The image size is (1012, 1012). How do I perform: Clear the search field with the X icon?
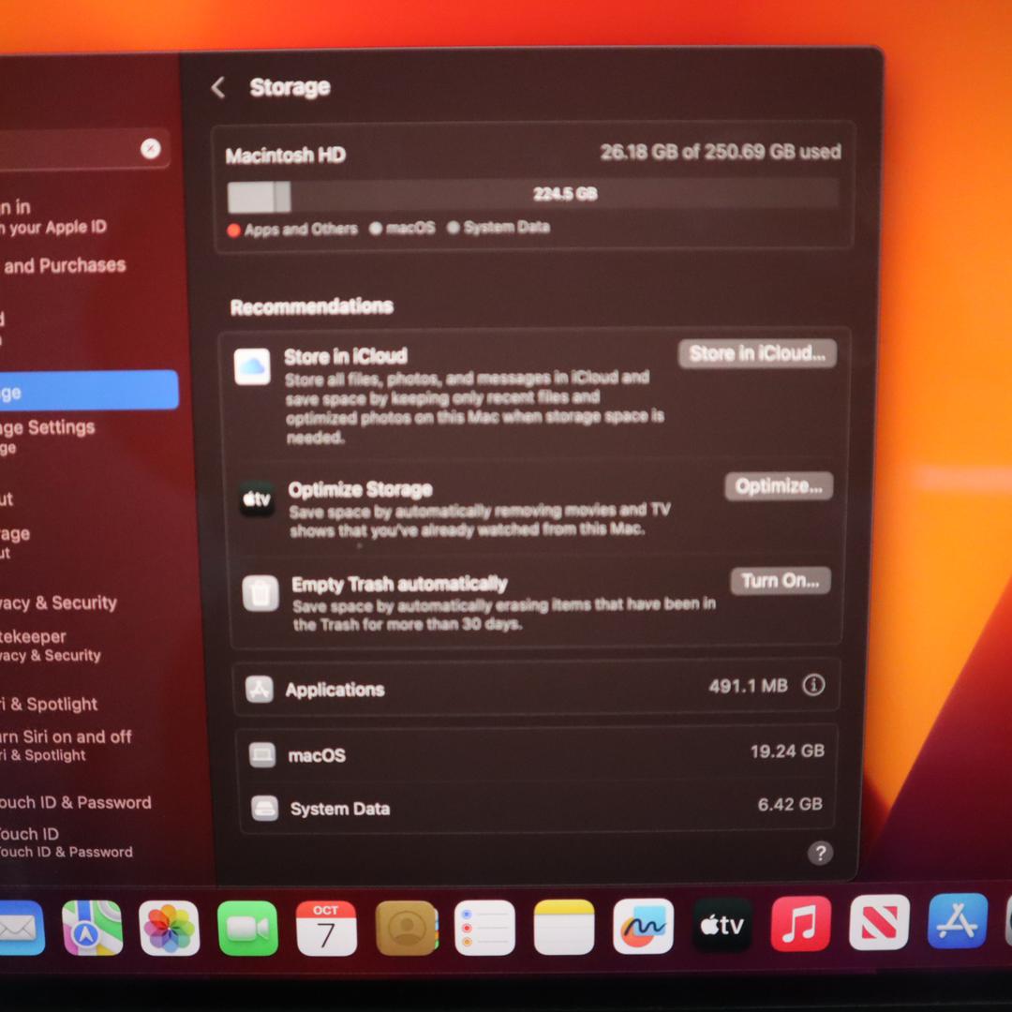[150, 149]
